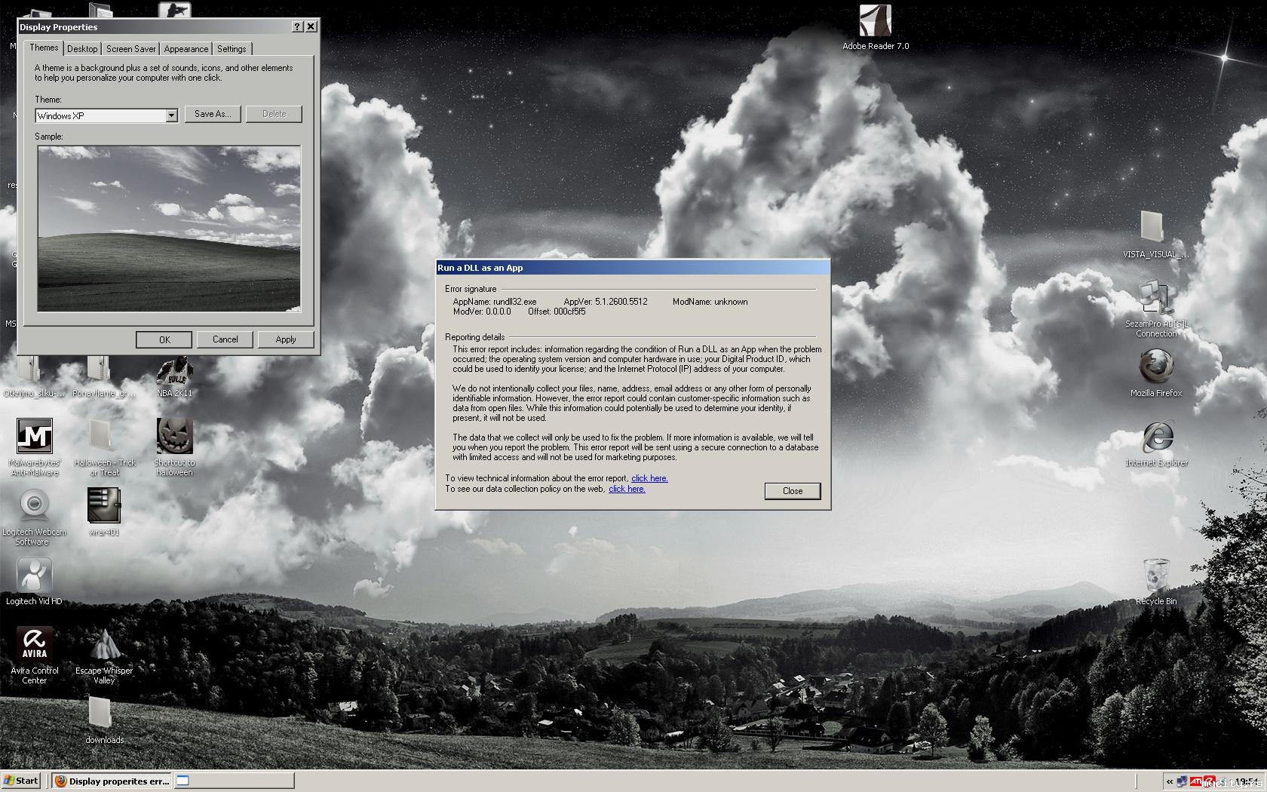Viewport: 1267px width, 792px height.
Task: Apply the Display Properties changes
Action: tap(286, 339)
